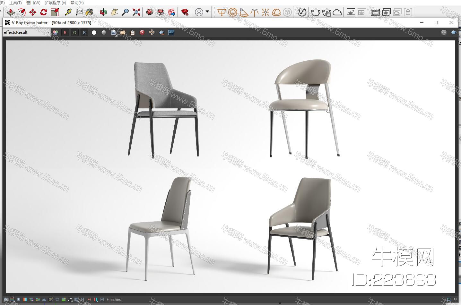Image resolution: width=461 pixels, height=305 pixels.
Task: Start render with V-Ray teapot icon
Action: [x=316, y=12]
